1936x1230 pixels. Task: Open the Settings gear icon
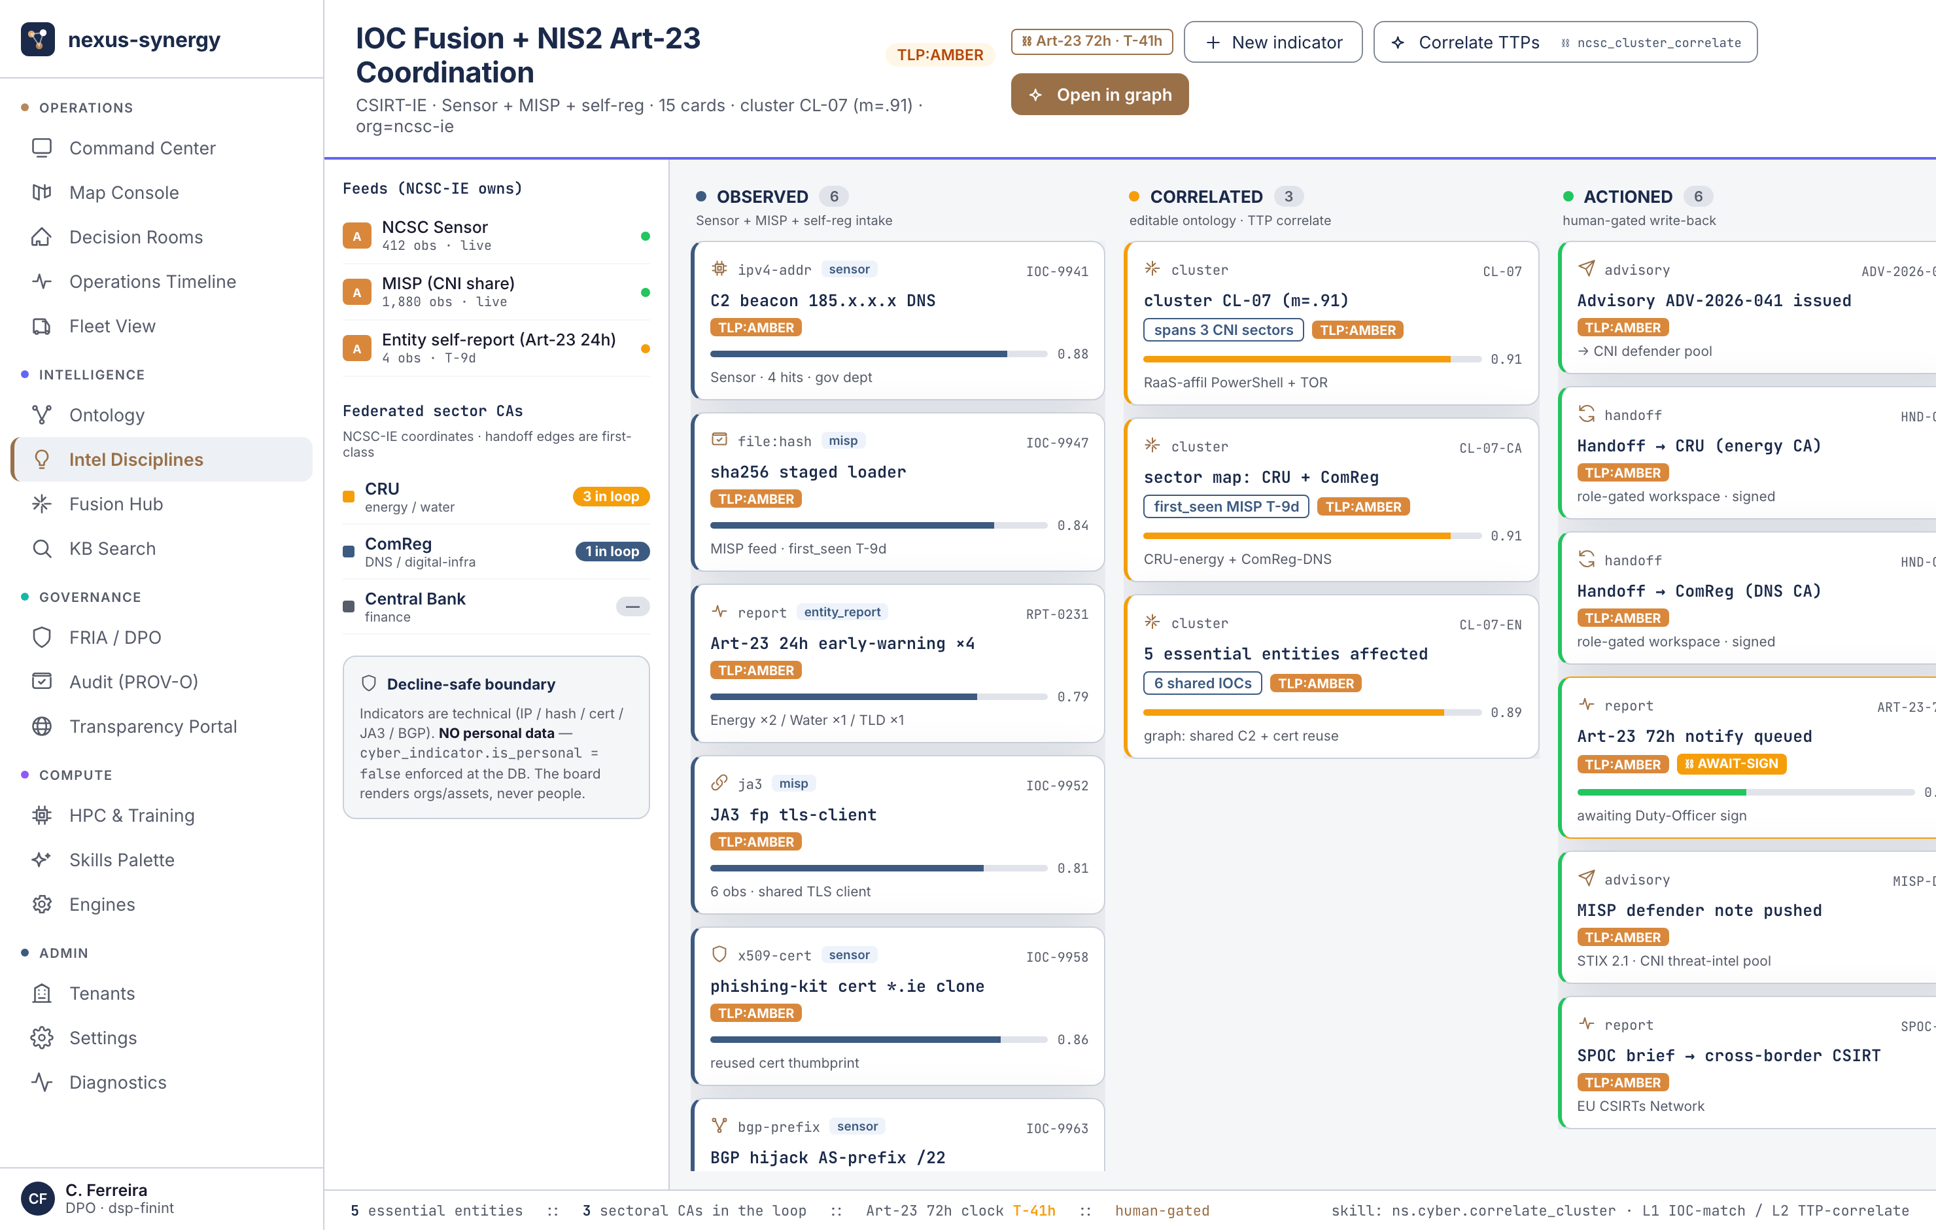pos(42,1038)
